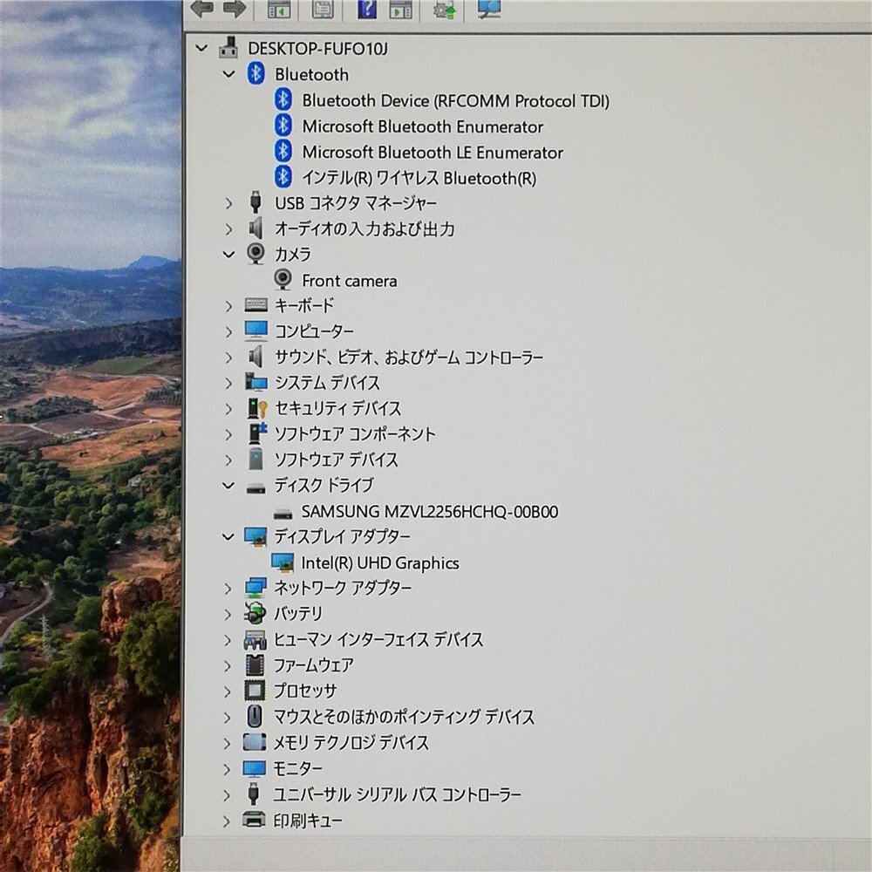
Task: Select the DESKTOP-FUFO10J computer name
Action: coord(317,48)
